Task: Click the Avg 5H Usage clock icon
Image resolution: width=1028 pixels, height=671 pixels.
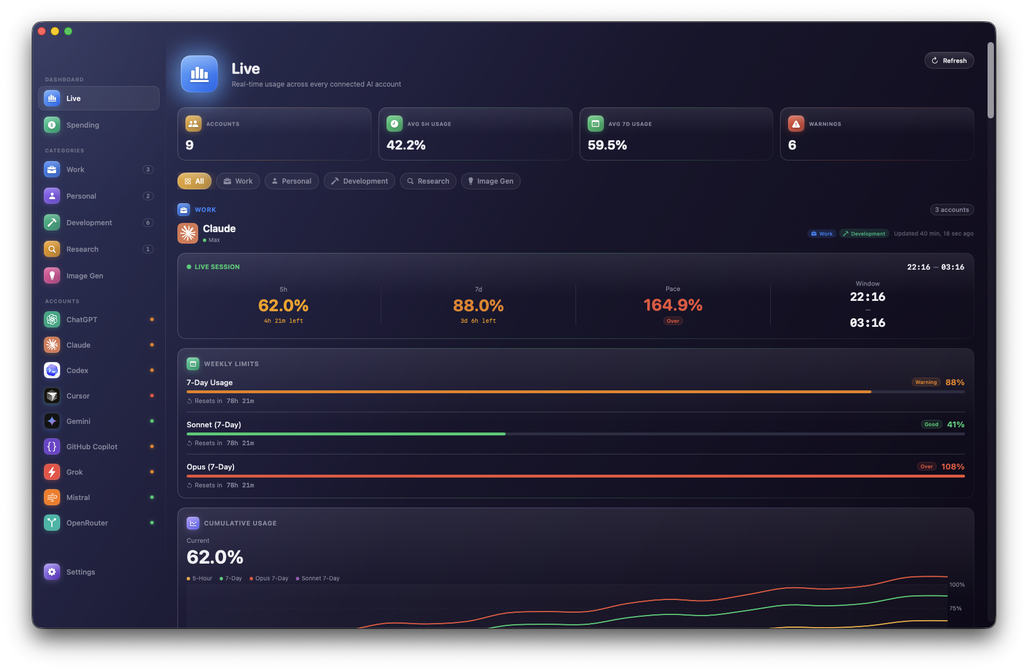Action: 395,124
